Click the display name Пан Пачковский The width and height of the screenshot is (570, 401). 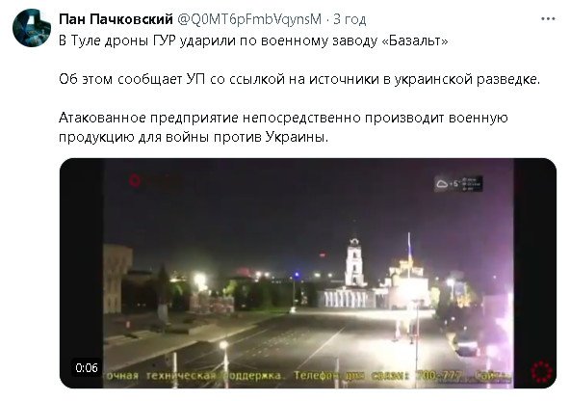click(x=116, y=19)
